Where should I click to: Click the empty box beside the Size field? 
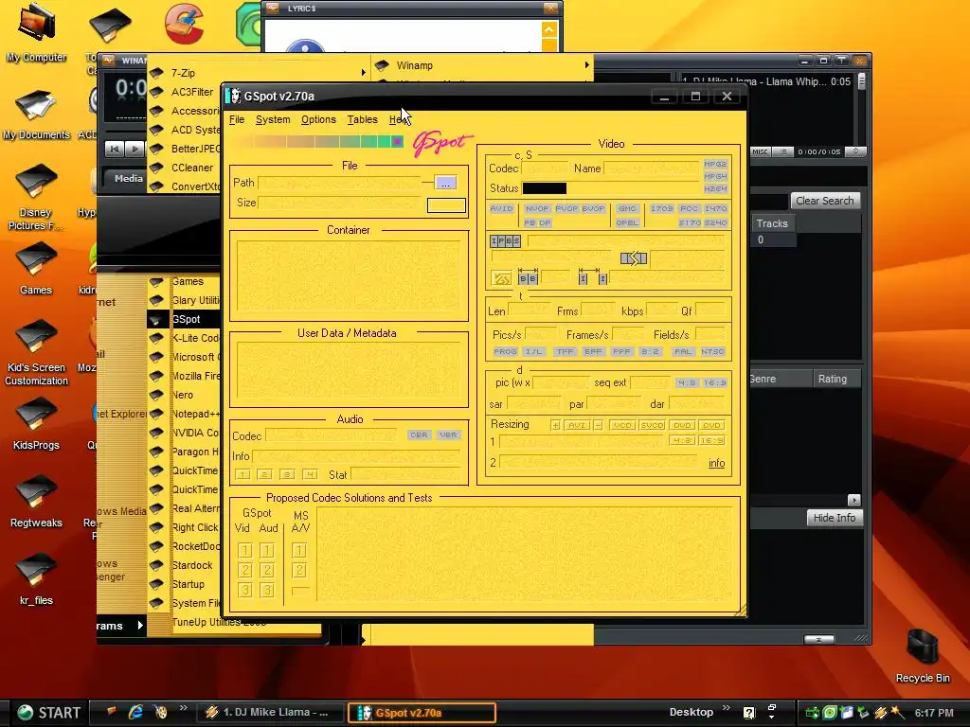[446, 205]
